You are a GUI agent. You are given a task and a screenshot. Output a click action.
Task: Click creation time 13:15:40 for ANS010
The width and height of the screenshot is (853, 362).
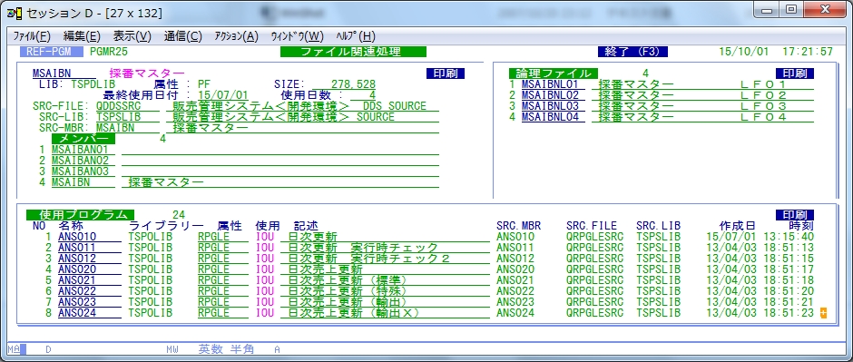tap(789, 237)
